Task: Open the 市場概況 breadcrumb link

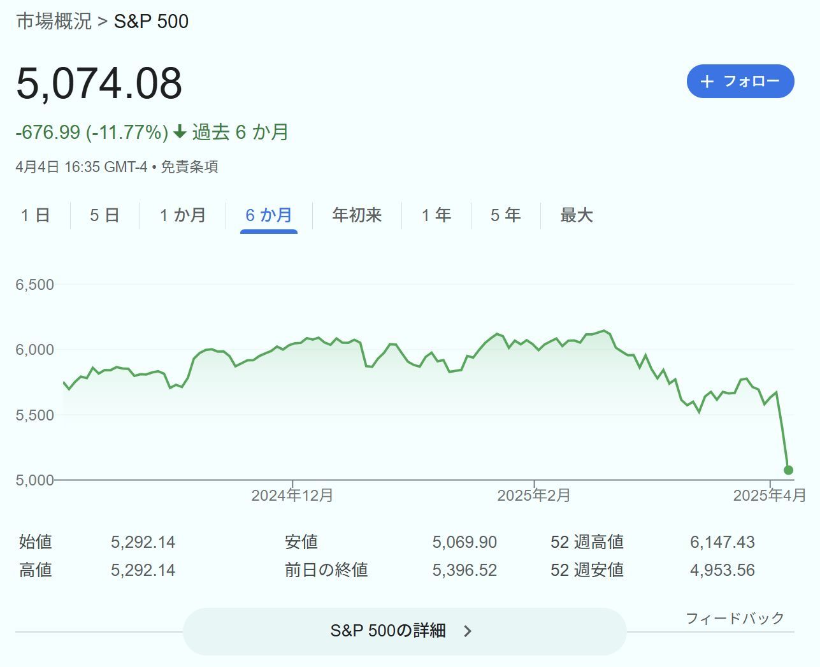Action: (x=54, y=21)
